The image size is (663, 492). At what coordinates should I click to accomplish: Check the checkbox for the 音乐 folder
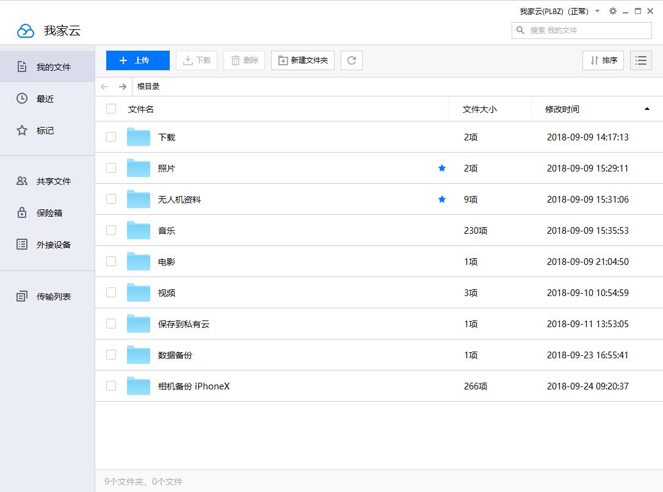[111, 230]
